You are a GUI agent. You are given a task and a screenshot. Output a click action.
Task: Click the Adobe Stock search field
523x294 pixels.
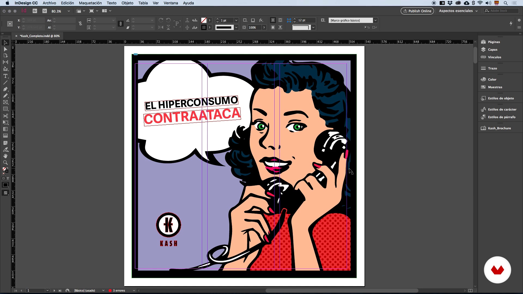(x=501, y=11)
